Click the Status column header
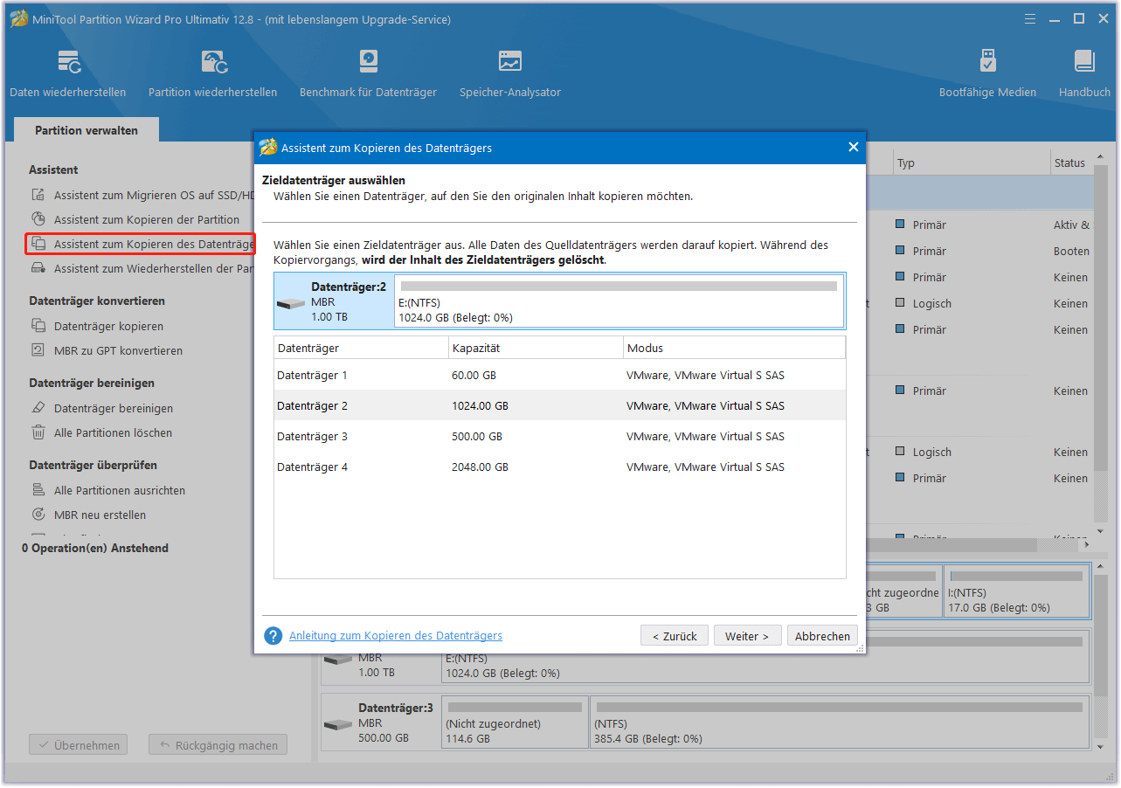Viewport: 1121px width, 788px height. coord(1071,162)
